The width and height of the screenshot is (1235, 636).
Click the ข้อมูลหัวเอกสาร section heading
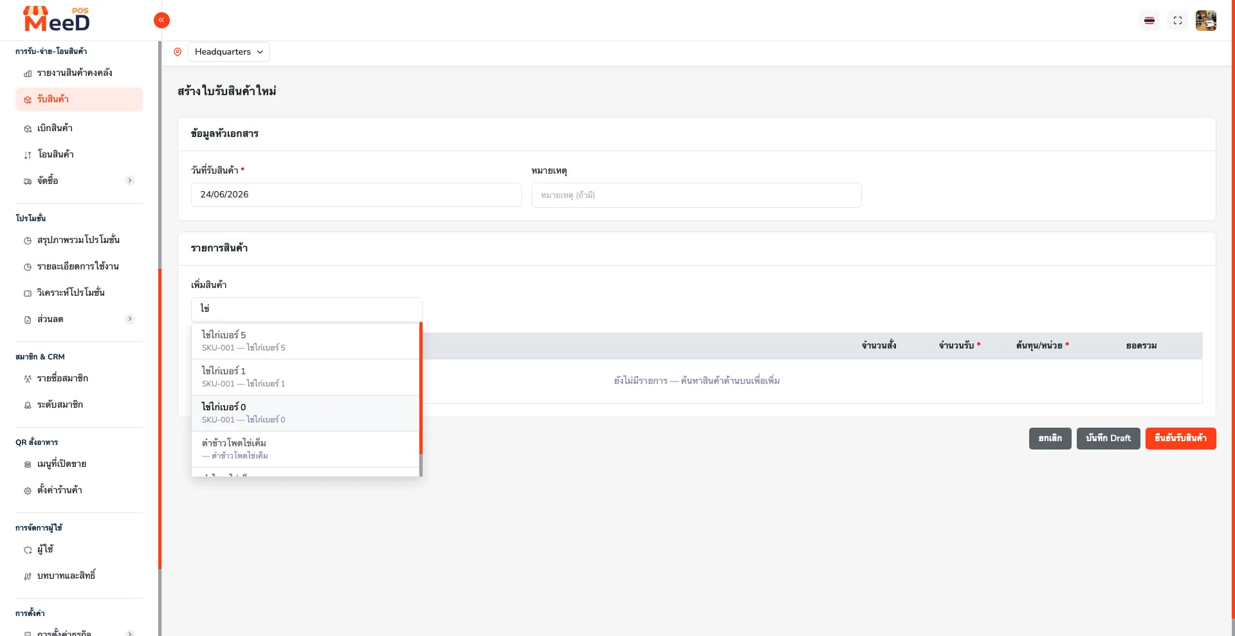(224, 134)
